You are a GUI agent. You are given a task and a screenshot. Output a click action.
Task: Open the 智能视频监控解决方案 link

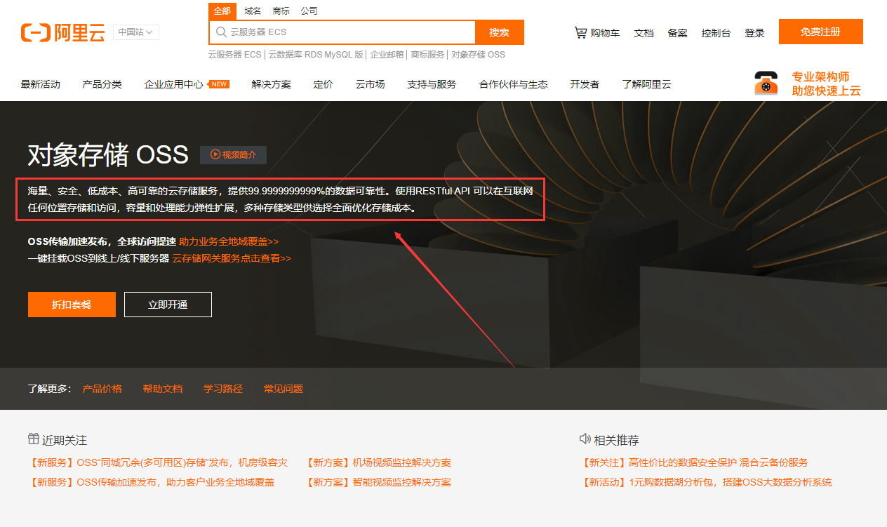coord(379,483)
